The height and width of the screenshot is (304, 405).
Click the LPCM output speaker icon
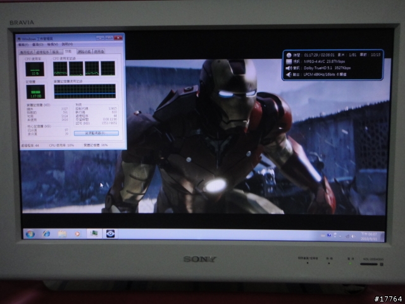289,75
